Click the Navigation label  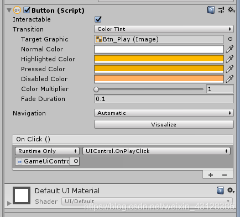pyautogui.click(x=29, y=113)
